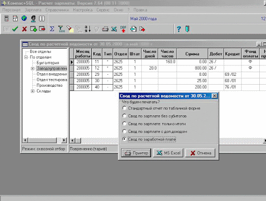Select 'Бухгалтерия' in department tree
Screen dimensions: 266x201
click(48, 63)
